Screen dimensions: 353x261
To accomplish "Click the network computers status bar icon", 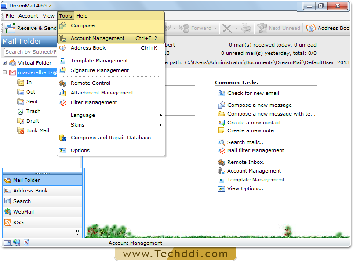I will [x=16, y=243].
